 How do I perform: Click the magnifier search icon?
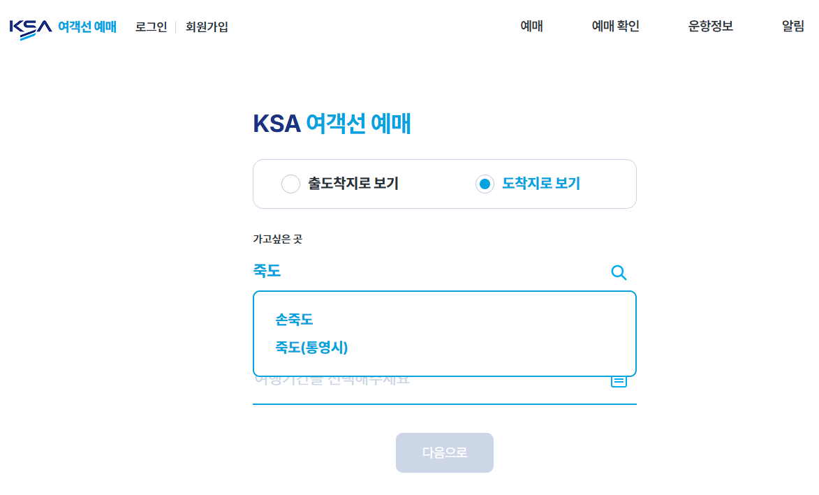coord(619,273)
